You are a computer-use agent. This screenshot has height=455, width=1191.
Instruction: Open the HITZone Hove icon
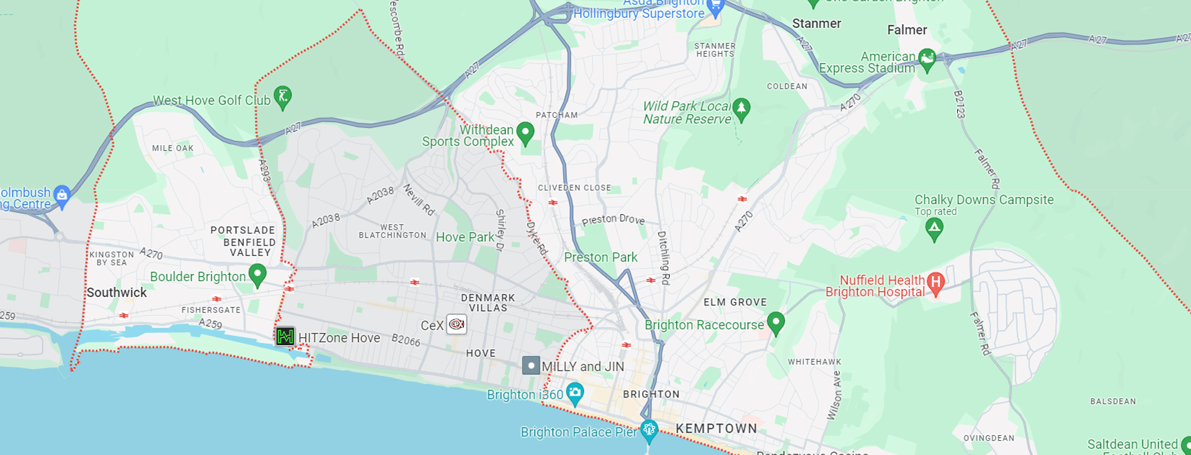pos(285,337)
